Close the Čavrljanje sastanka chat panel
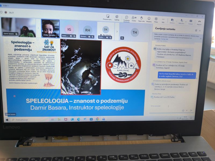Viewport: 215px width, 161px height. (x=200, y=30)
